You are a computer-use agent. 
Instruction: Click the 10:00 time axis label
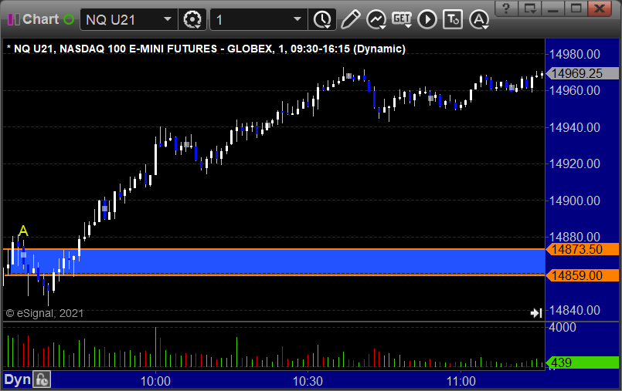click(155, 381)
